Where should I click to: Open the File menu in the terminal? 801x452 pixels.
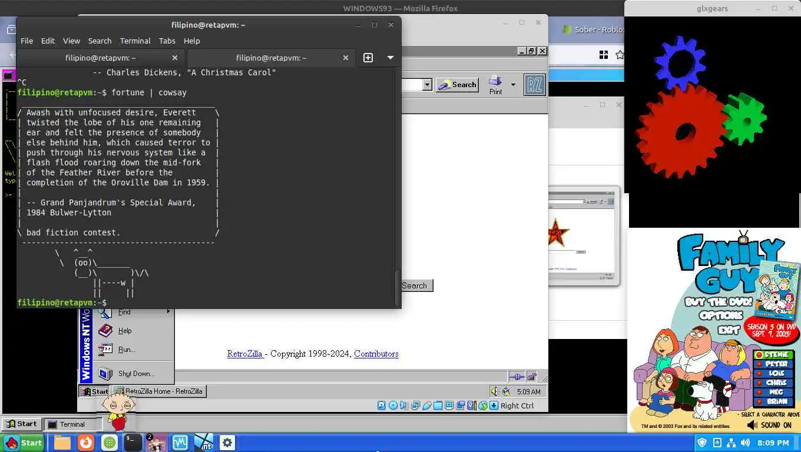tap(27, 41)
